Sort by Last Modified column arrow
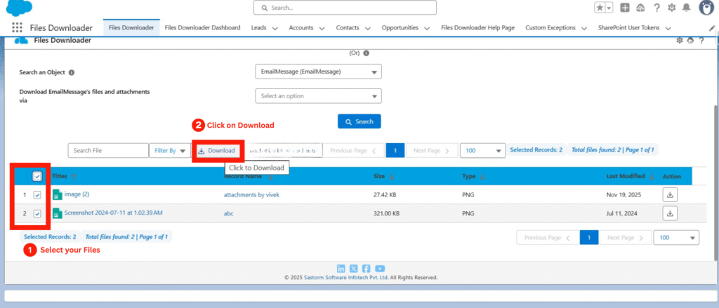 click(652, 177)
